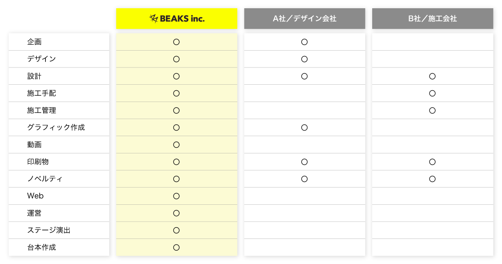Click BEAKS circle mark for 台本作成
This screenshot has width=502, height=264.
(176, 248)
